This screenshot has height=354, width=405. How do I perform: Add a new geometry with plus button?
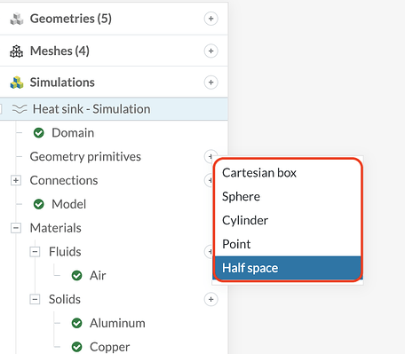pos(210,19)
